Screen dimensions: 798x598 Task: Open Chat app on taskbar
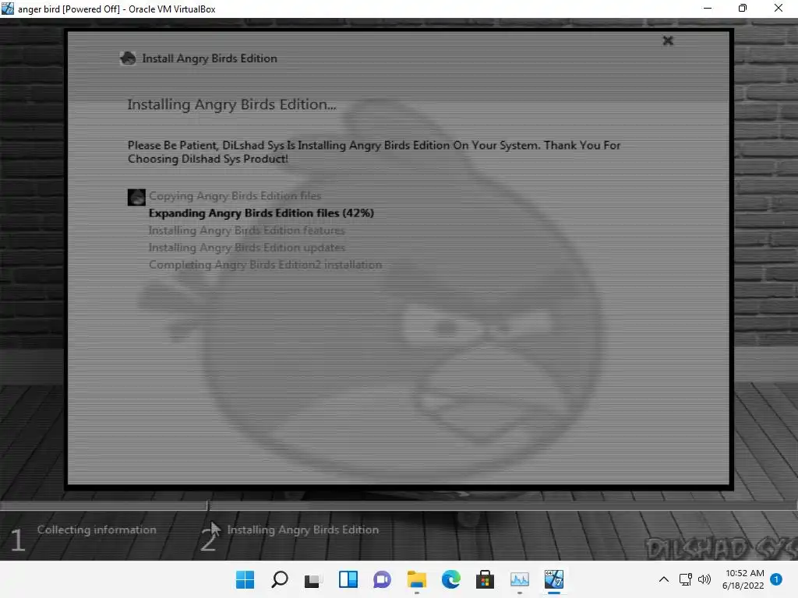click(x=382, y=579)
